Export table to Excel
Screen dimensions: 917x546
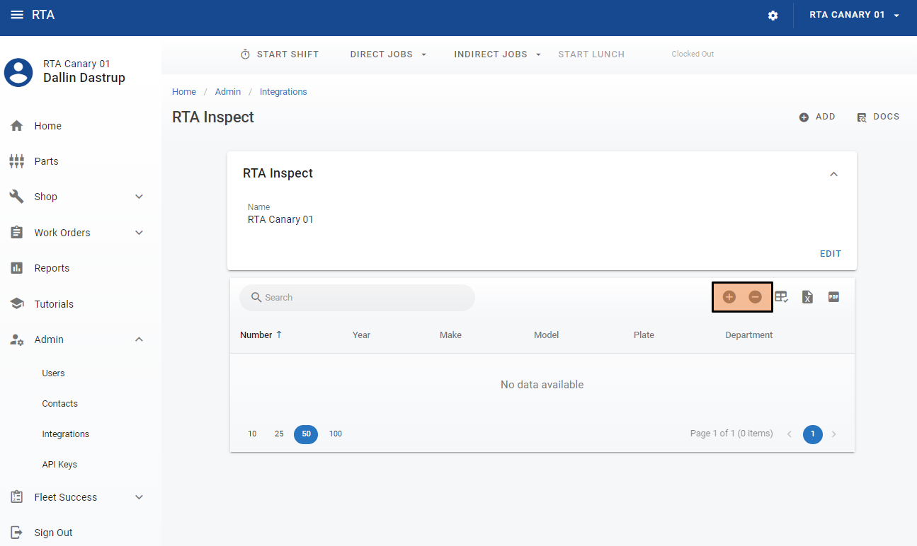pyautogui.click(x=807, y=297)
